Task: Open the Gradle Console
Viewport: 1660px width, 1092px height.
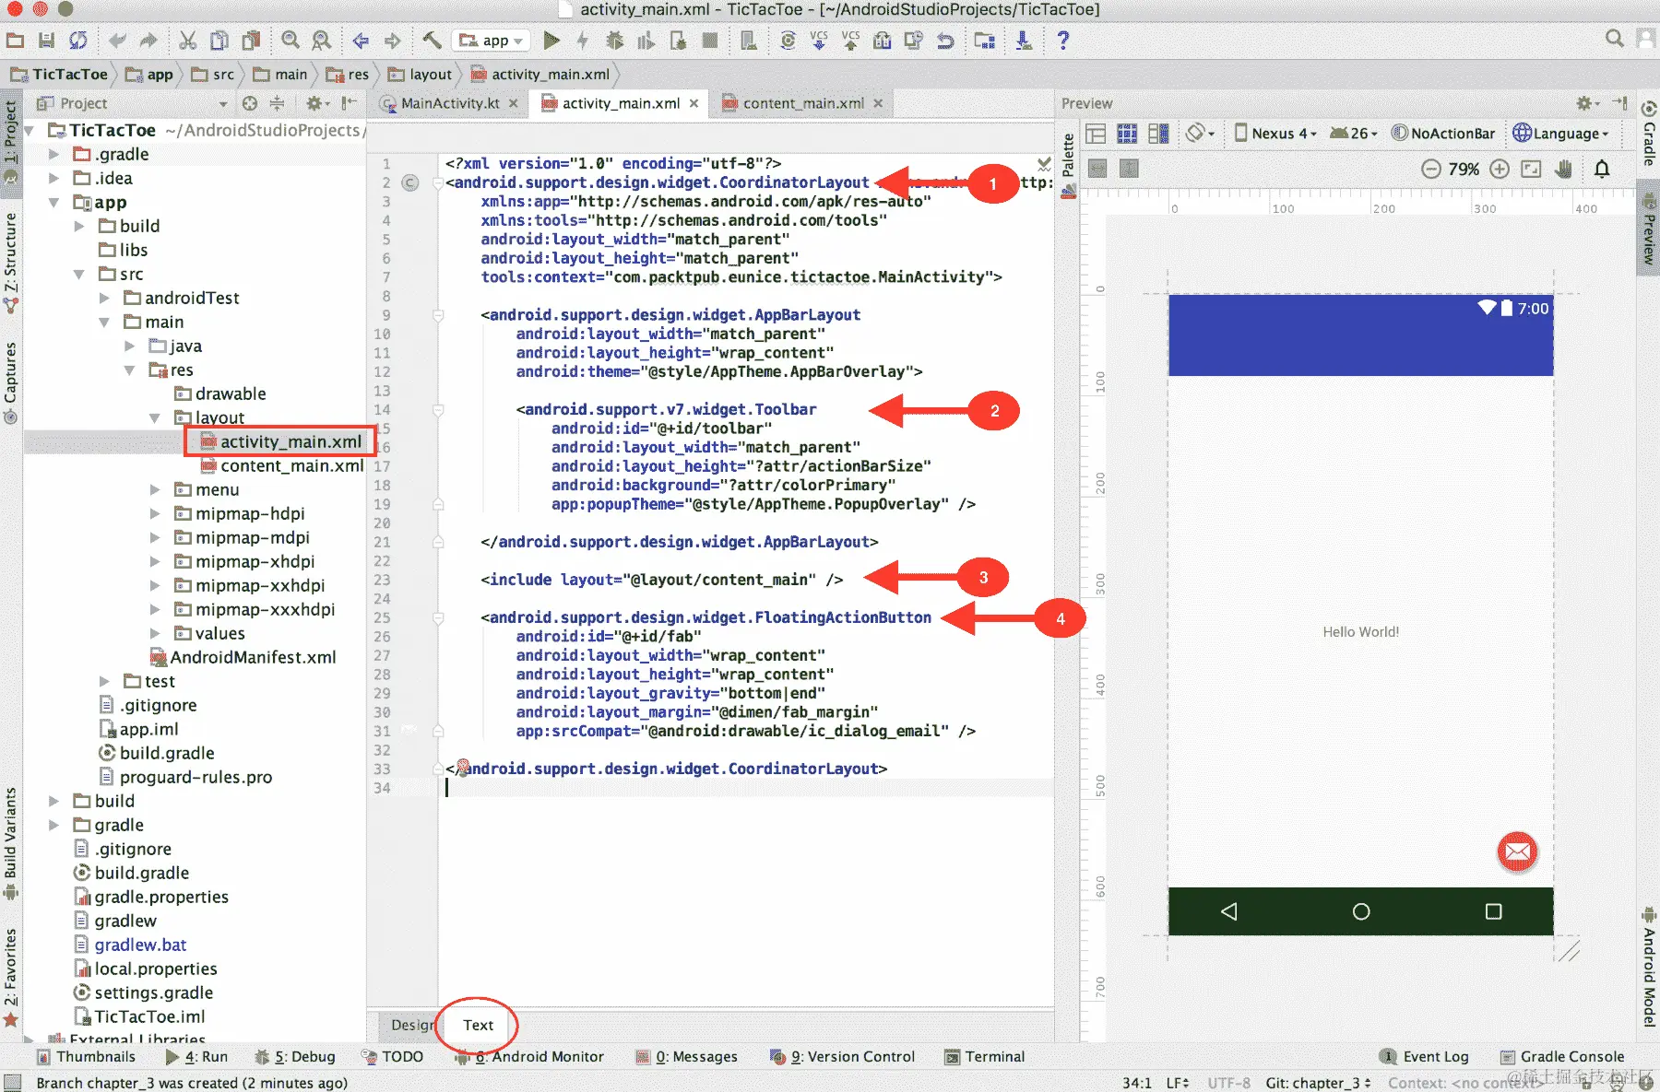Action: click(1562, 1057)
